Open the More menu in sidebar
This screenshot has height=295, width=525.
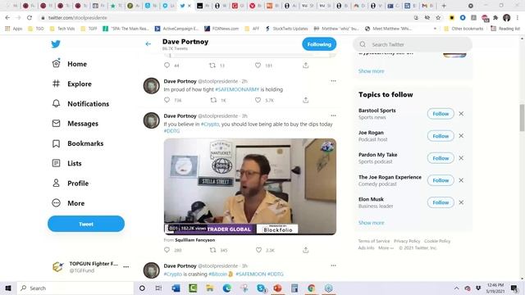point(68,203)
